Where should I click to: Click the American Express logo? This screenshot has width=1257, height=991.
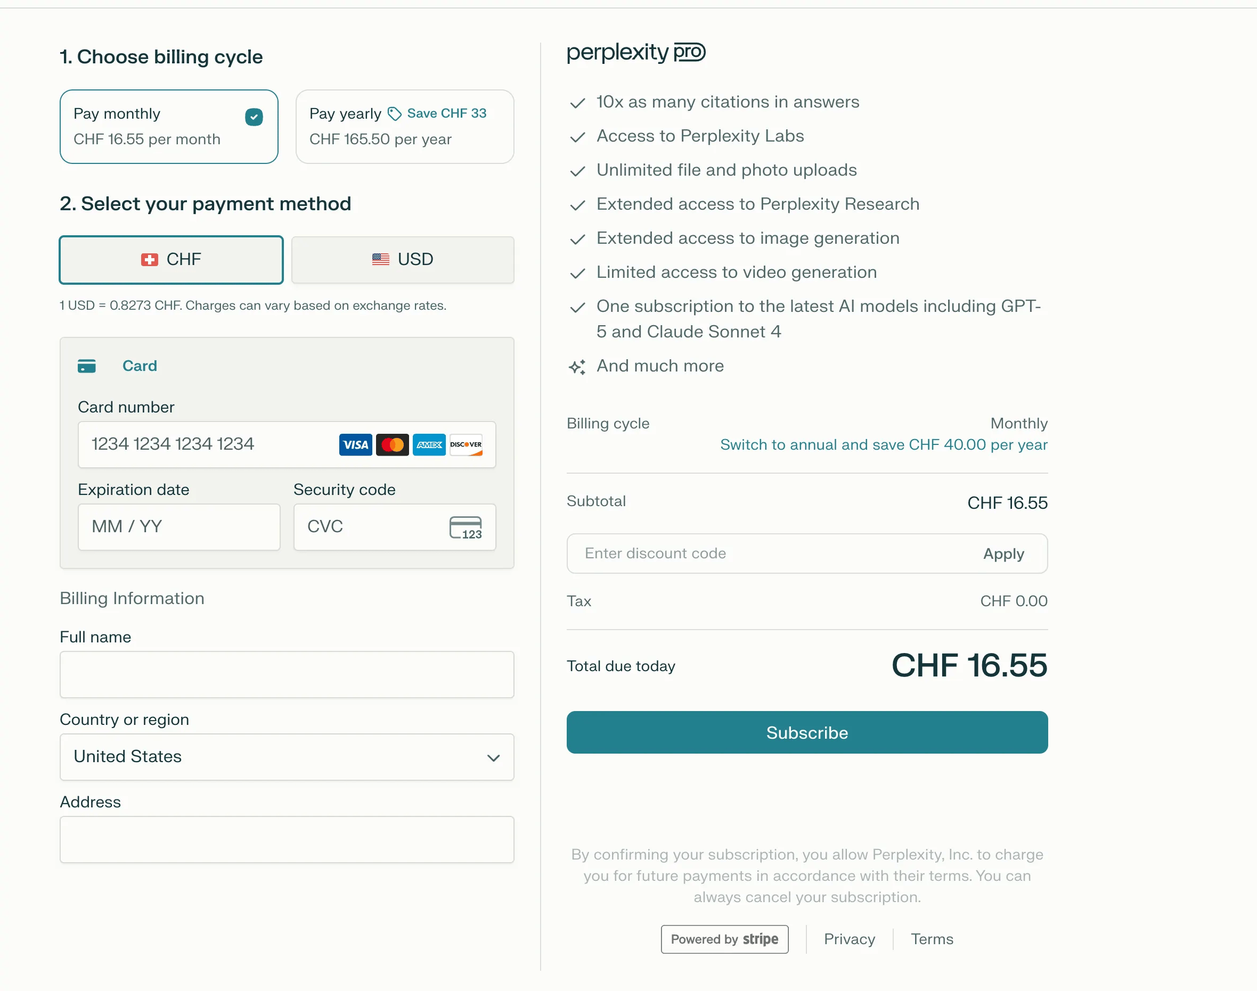429,444
